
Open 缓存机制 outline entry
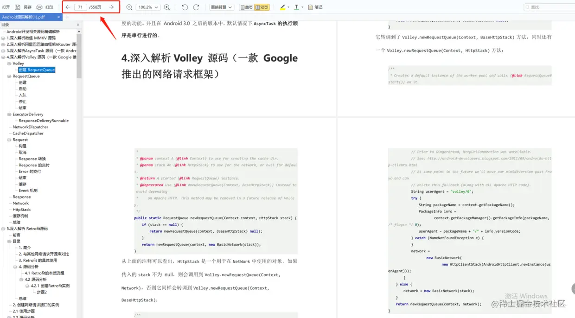pyautogui.click(x=20, y=216)
